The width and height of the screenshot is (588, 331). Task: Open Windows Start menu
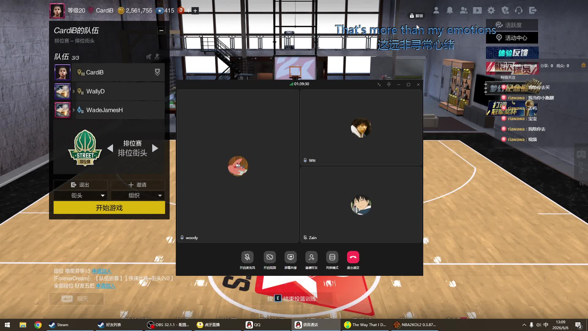[x=7, y=325]
